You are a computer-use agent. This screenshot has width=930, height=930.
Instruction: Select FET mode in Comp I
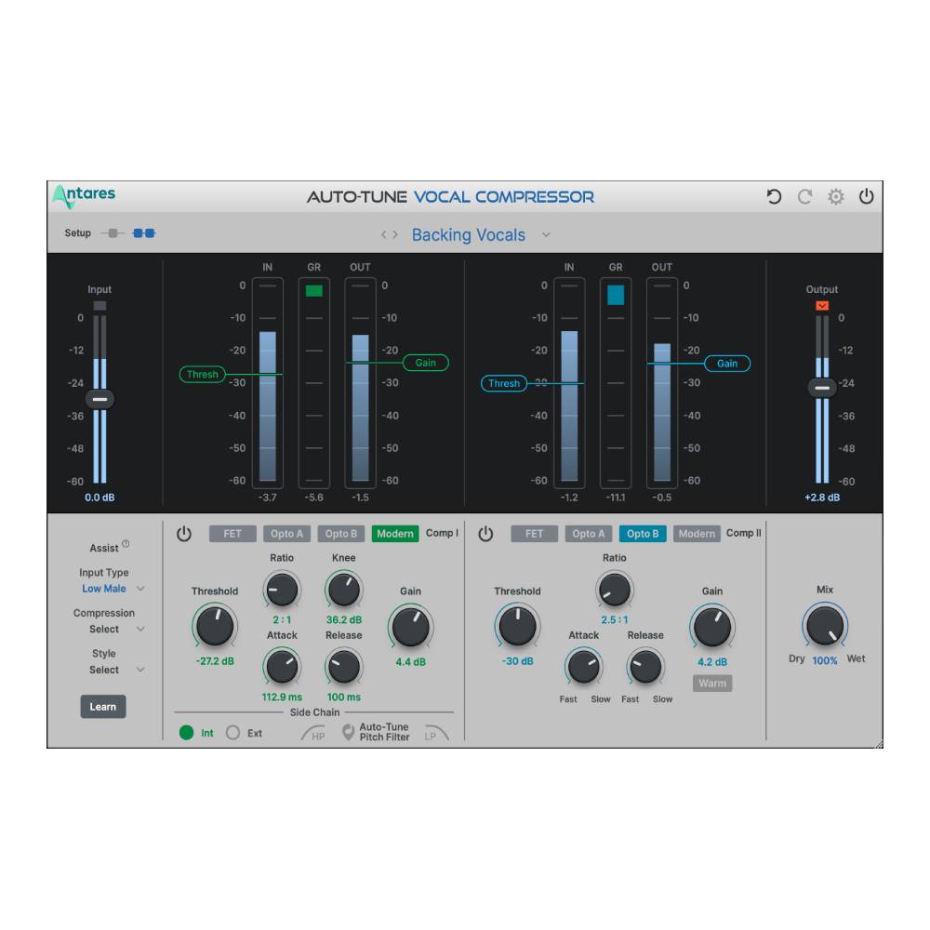pos(232,534)
